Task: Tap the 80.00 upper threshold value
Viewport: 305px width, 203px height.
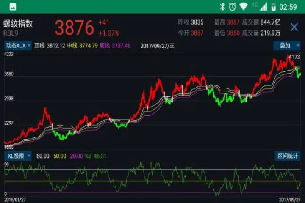Action: click(43, 156)
